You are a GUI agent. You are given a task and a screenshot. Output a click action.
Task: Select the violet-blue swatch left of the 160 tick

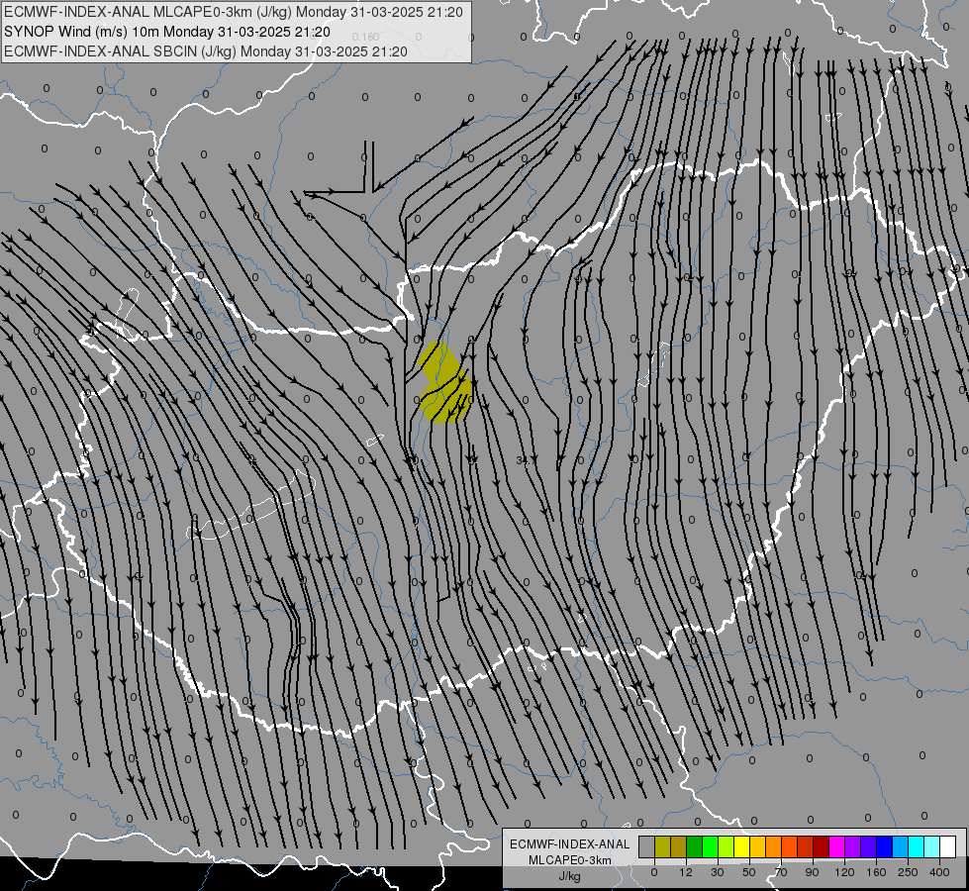869,847
